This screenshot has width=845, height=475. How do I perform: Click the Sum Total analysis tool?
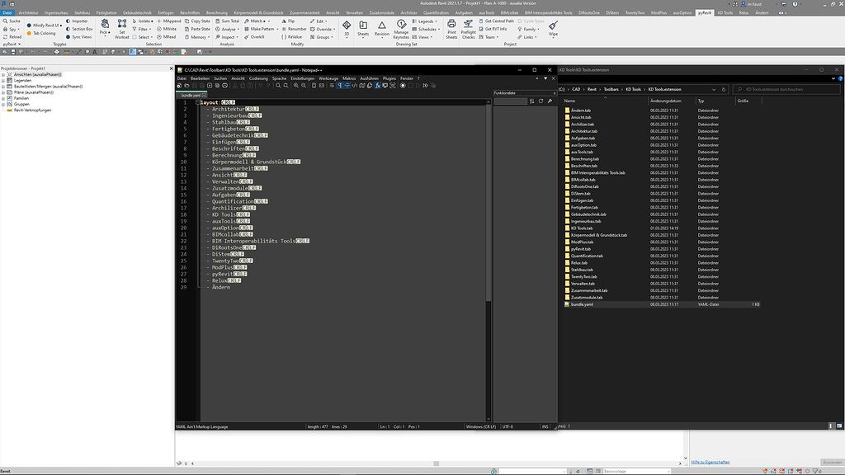[x=229, y=21]
